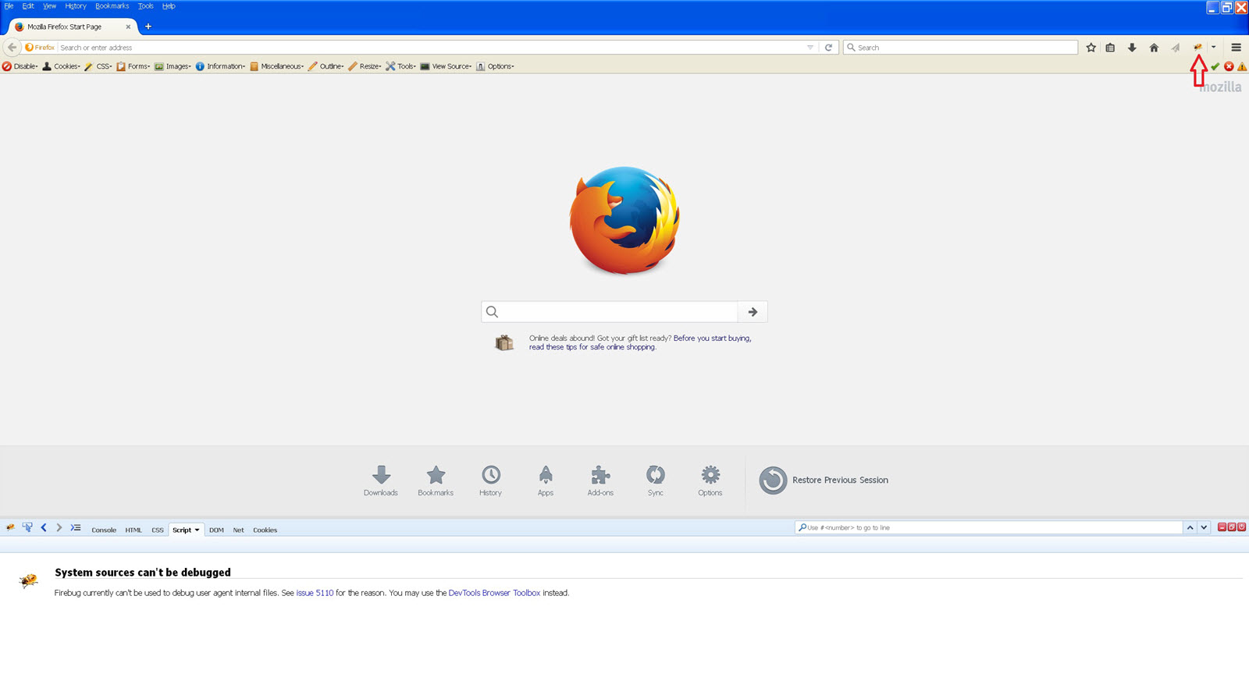
Task: Switch to the Firebug Net tab
Action: point(238,530)
